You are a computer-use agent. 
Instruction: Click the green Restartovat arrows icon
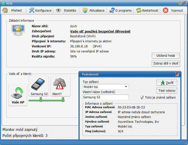click(139, 10)
